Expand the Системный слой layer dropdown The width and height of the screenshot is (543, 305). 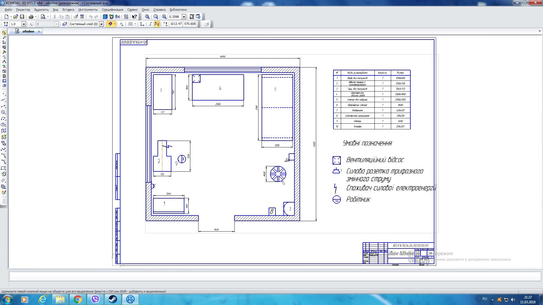[x=101, y=24]
